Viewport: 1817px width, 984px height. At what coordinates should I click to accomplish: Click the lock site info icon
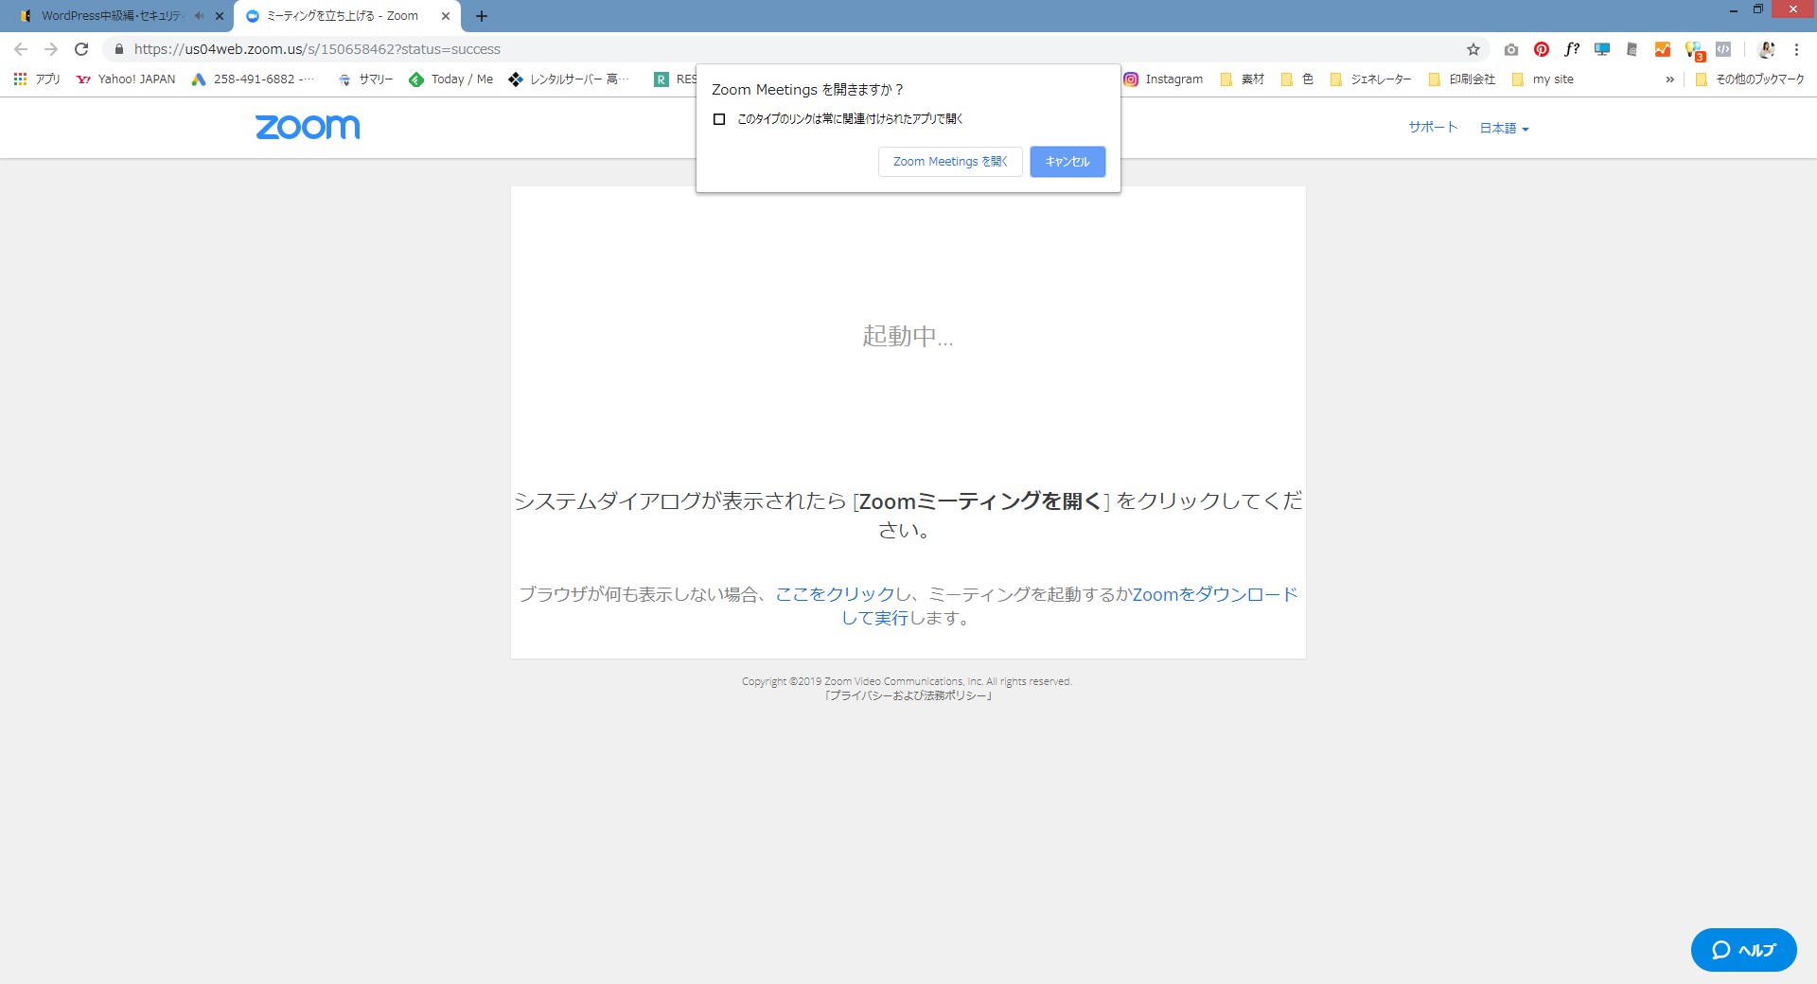click(118, 49)
